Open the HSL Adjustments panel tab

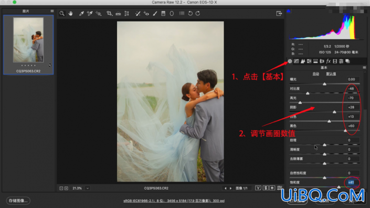[309, 61]
